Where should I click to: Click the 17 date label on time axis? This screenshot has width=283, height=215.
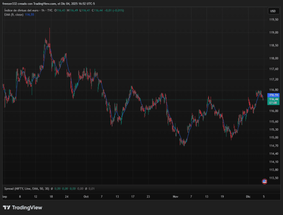coord(133,196)
